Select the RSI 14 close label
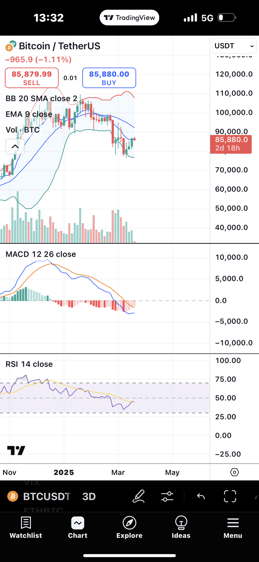The width and height of the screenshot is (259, 562). 29,364
